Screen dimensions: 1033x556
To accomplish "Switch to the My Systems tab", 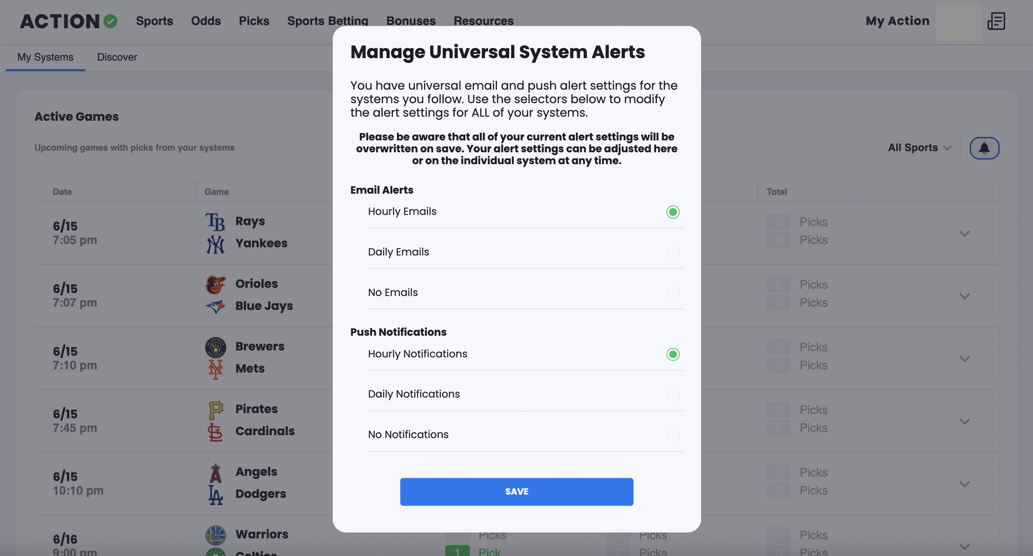I will [45, 57].
